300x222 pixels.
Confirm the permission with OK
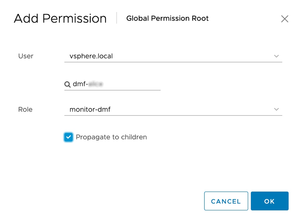click(269, 201)
